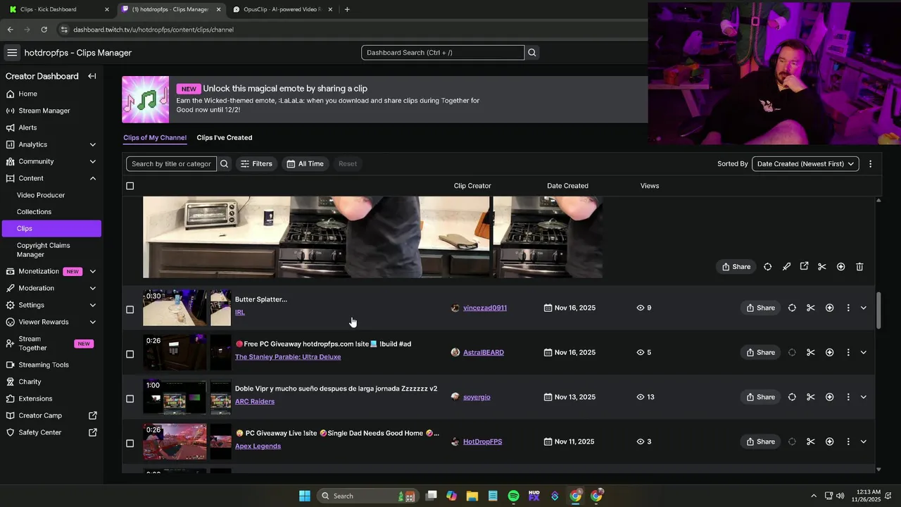Expand the Community sidebar section
Screen dimensions: 901x507
92,161
